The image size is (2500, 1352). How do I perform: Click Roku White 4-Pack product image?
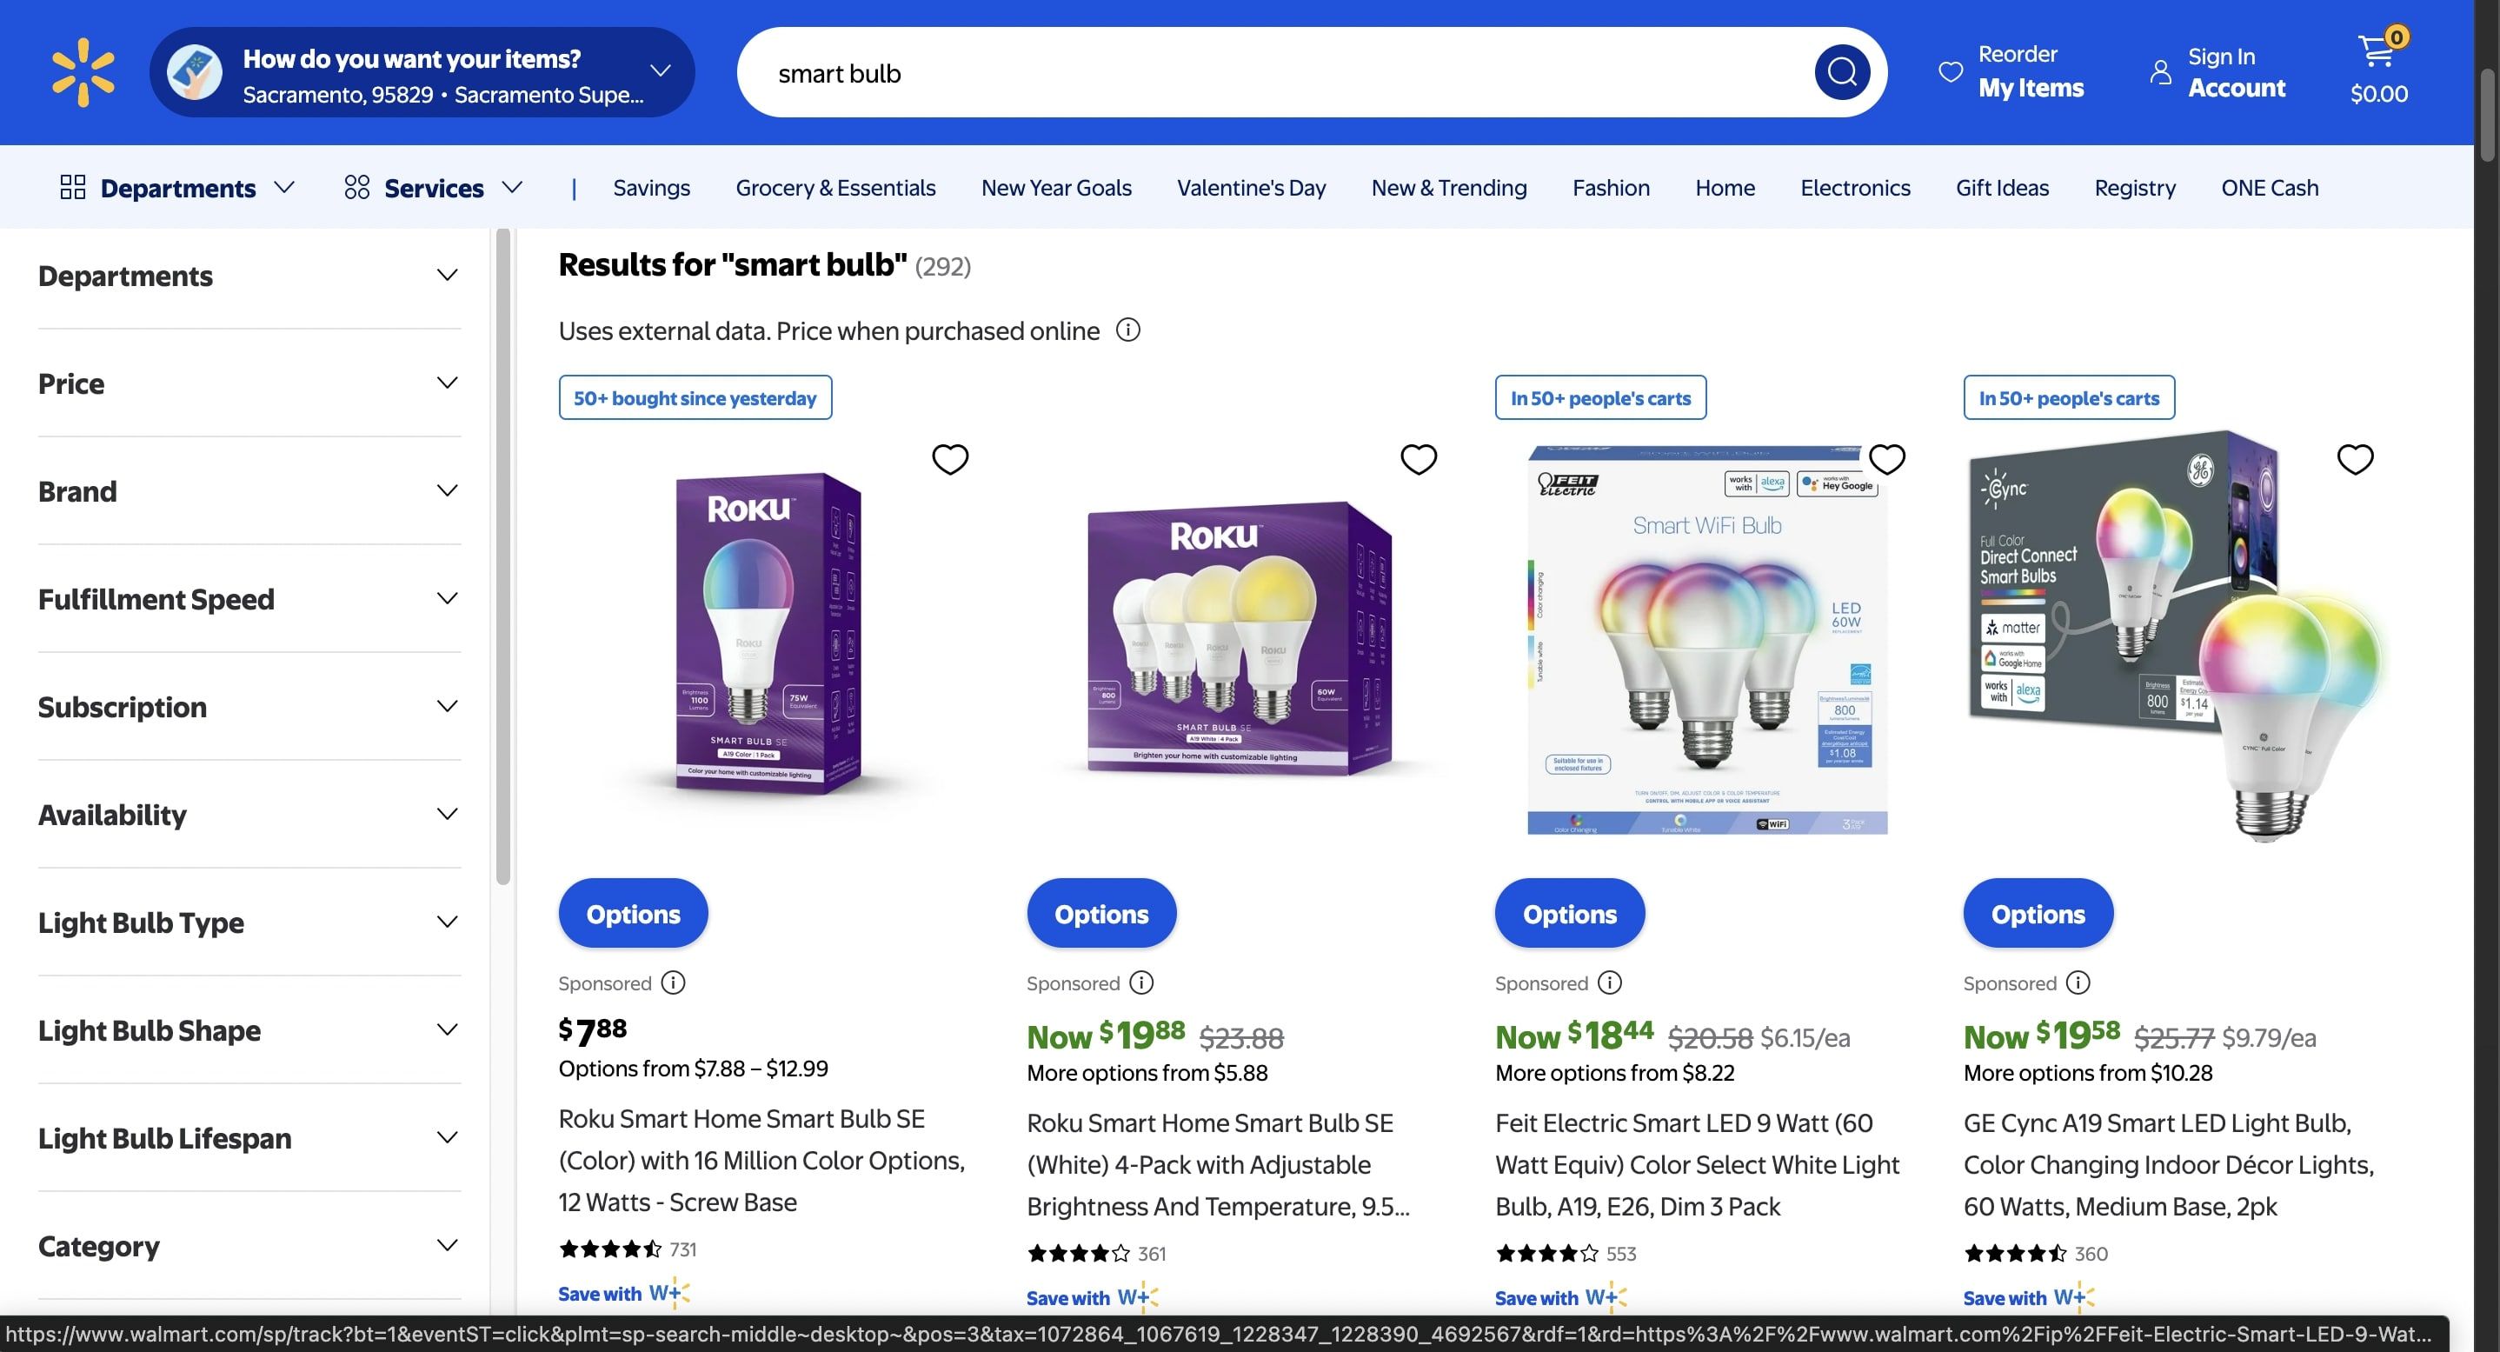point(1239,637)
